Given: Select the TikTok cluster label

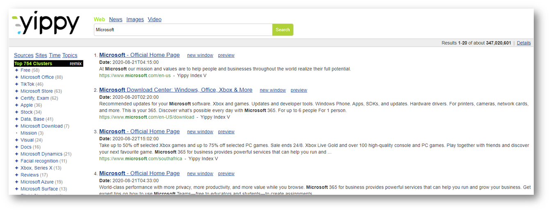Looking at the screenshot, I should tap(27, 84).
